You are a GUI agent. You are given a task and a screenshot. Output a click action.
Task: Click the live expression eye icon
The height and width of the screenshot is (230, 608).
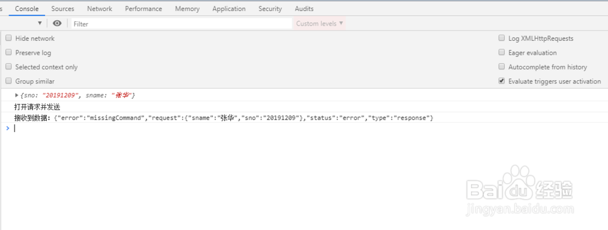click(x=57, y=23)
